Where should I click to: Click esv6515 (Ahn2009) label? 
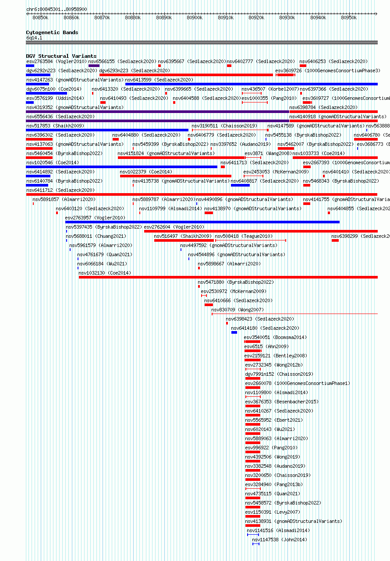click(266, 346)
